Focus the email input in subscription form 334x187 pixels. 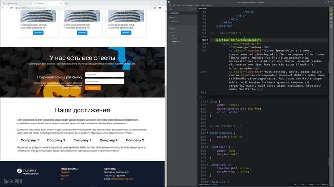click(104, 82)
